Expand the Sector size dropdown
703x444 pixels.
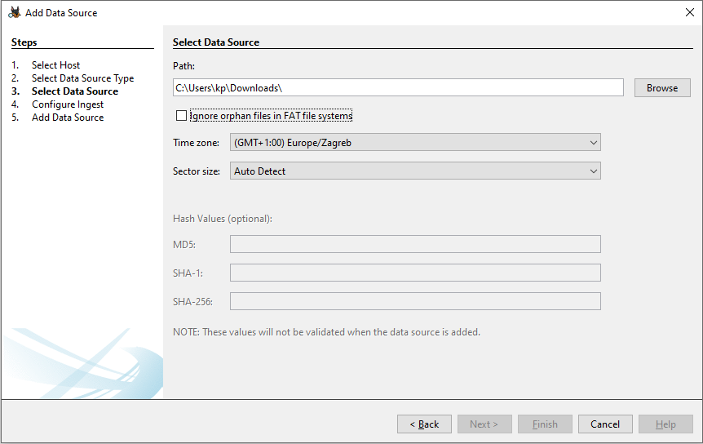[x=415, y=171]
